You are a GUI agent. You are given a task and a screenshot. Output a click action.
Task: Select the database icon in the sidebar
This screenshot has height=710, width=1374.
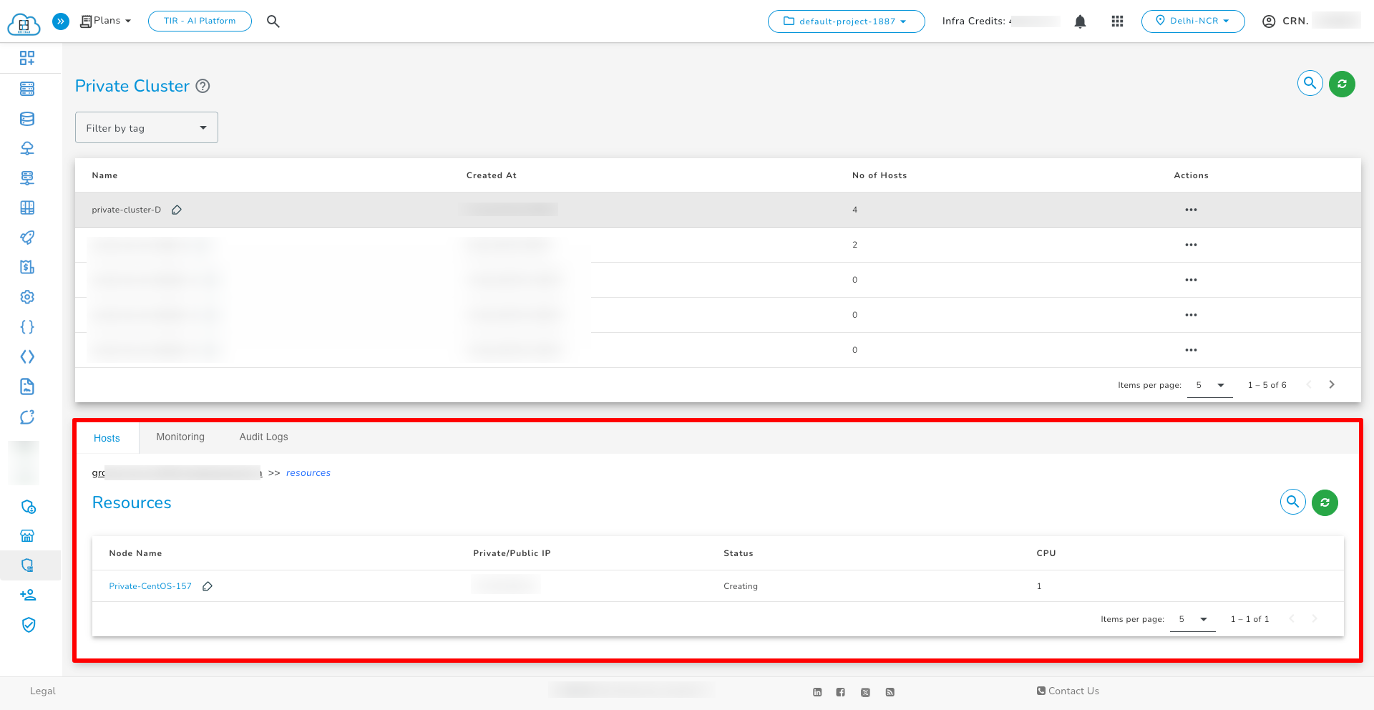27,118
